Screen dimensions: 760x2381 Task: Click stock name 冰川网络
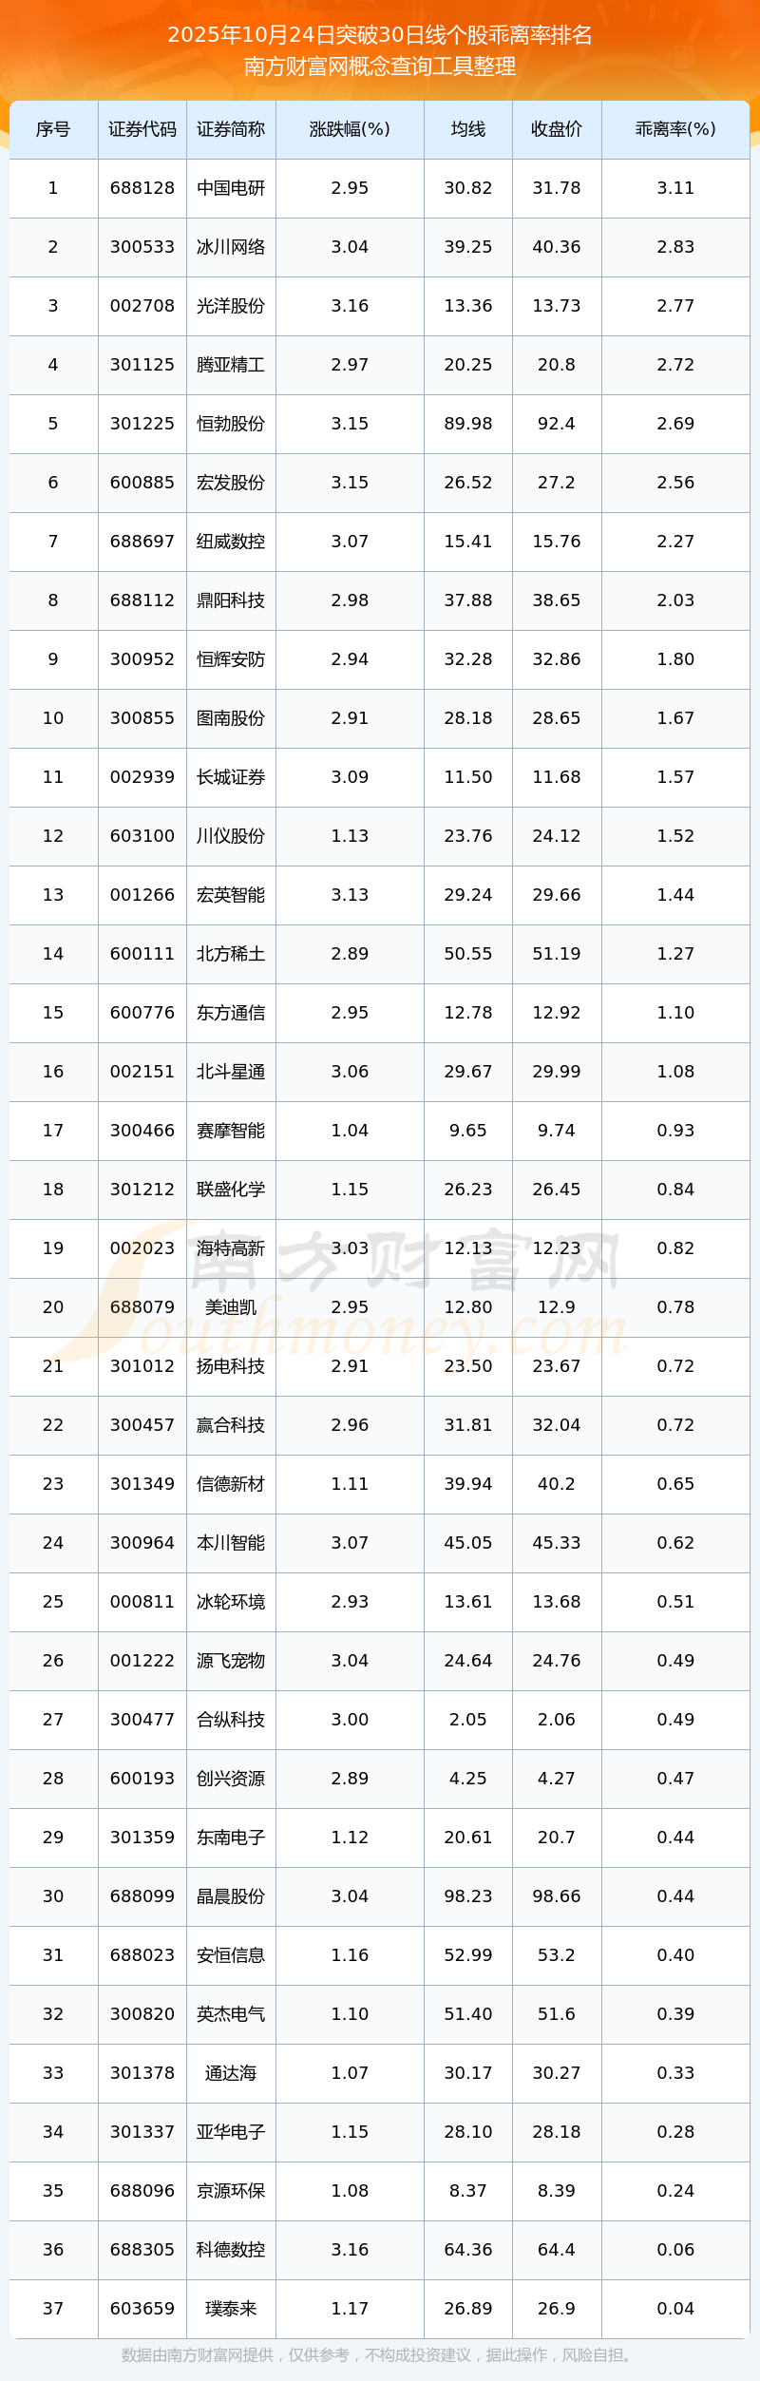tap(231, 247)
